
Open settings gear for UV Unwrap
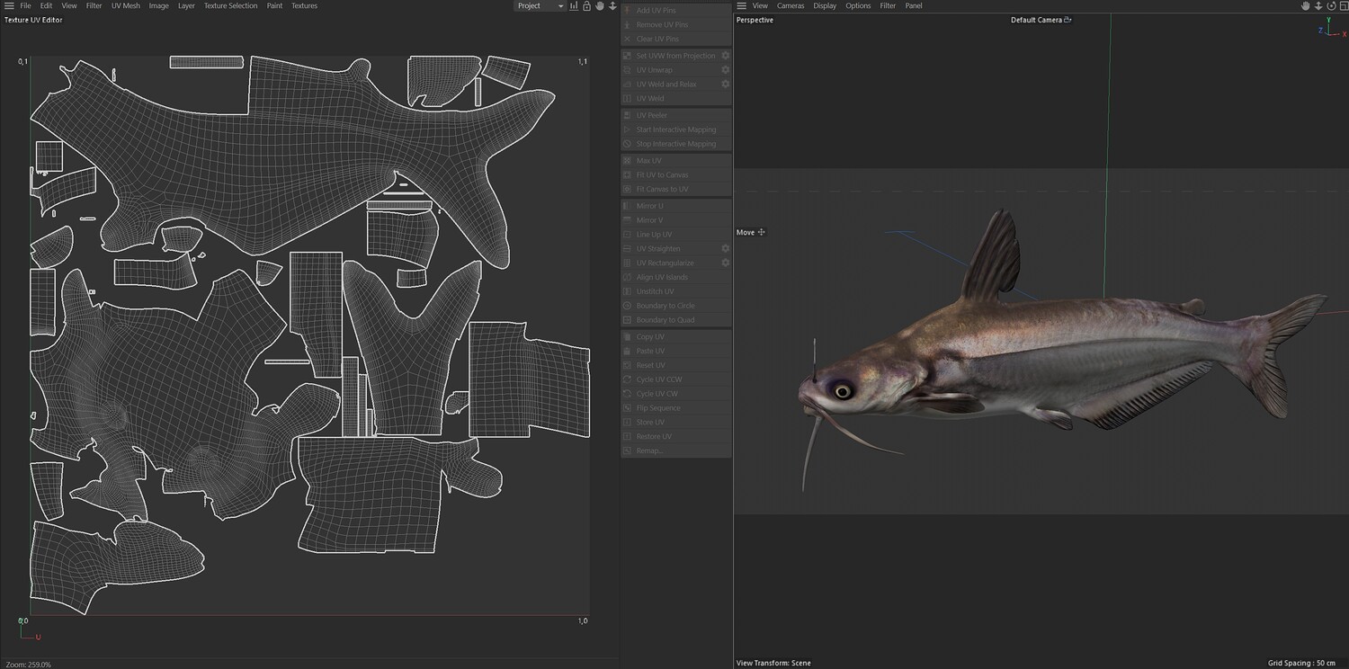point(725,70)
